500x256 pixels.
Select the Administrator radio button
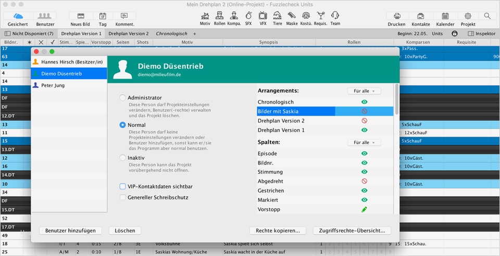[123, 97]
